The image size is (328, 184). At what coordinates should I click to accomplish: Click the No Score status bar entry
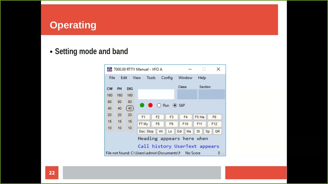(193, 153)
